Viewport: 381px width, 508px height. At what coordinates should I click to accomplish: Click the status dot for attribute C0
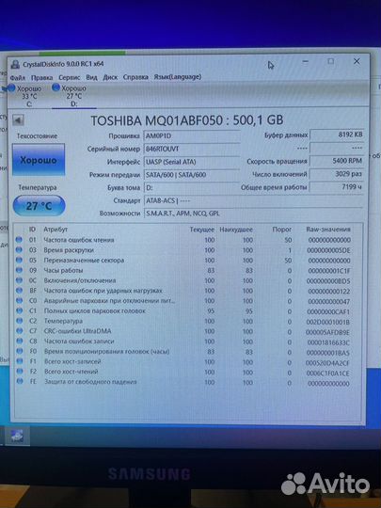click(x=19, y=301)
